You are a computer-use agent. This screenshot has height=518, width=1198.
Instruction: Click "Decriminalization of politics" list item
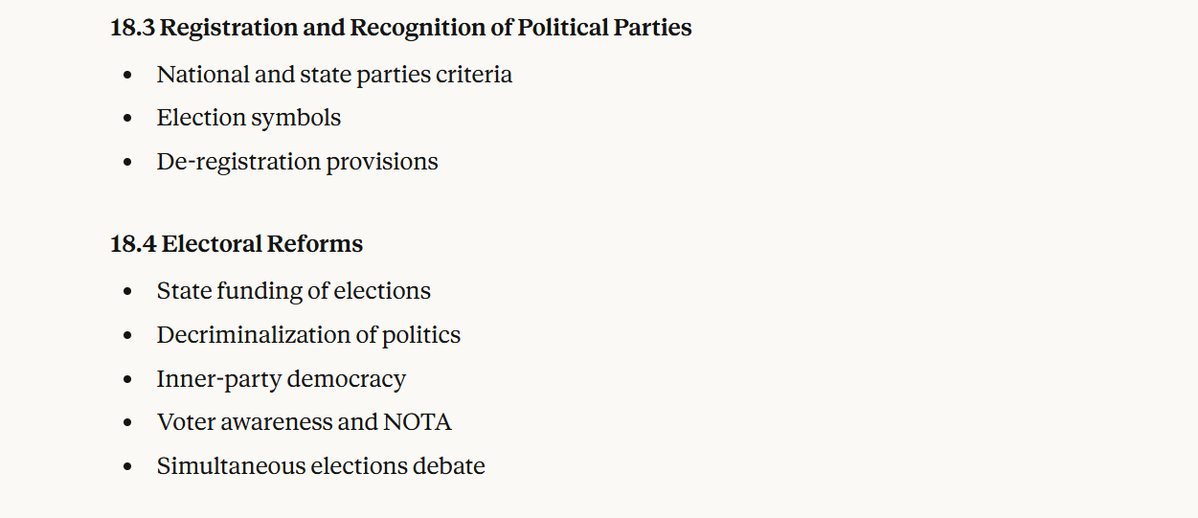308,335
